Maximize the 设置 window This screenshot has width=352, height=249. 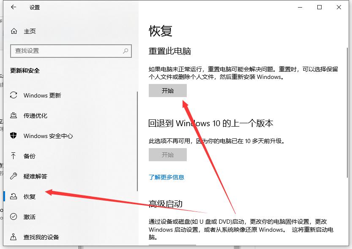pyautogui.click(x=319, y=7)
